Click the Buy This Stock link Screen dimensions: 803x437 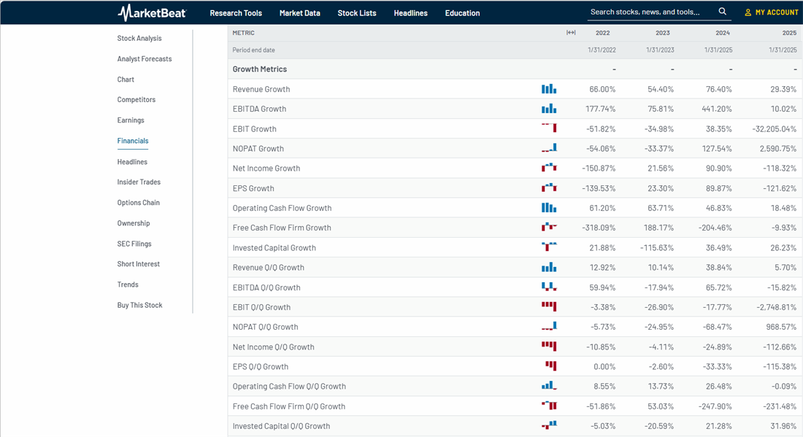139,305
